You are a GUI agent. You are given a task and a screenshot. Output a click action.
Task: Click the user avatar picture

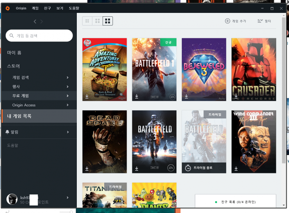(12, 199)
